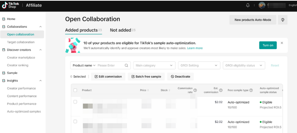Open the Product name search type dropdown
The height and width of the screenshot is (133, 297).
pos(84,65)
